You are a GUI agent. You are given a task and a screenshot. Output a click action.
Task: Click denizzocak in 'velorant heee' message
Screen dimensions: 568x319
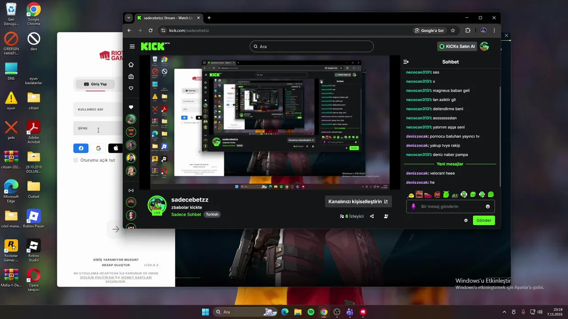[x=417, y=173]
